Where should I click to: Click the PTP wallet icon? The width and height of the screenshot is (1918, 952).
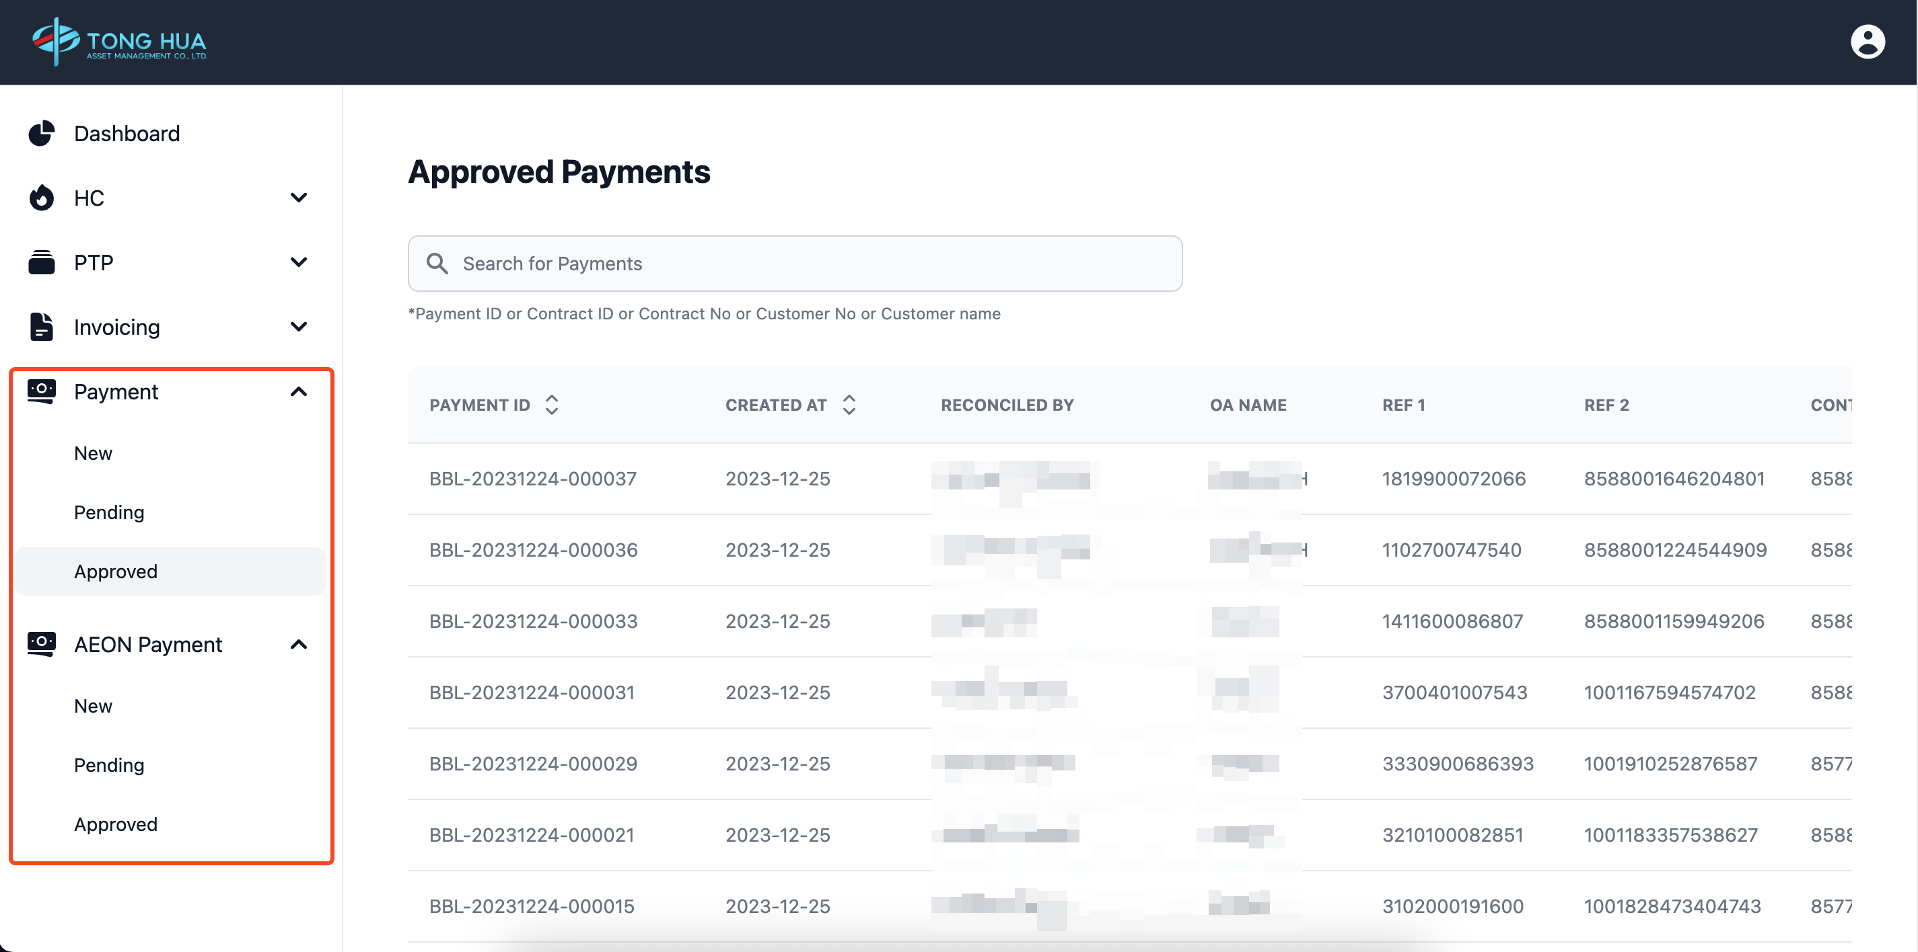point(42,263)
